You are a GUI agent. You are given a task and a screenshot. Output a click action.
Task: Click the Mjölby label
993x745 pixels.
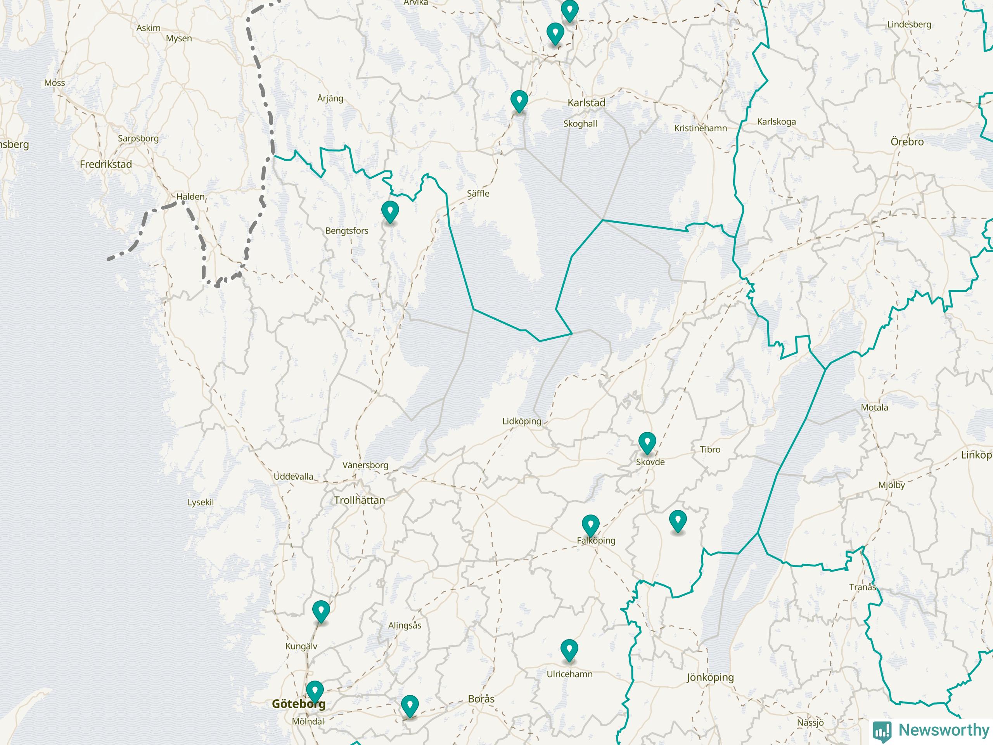tap(891, 485)
